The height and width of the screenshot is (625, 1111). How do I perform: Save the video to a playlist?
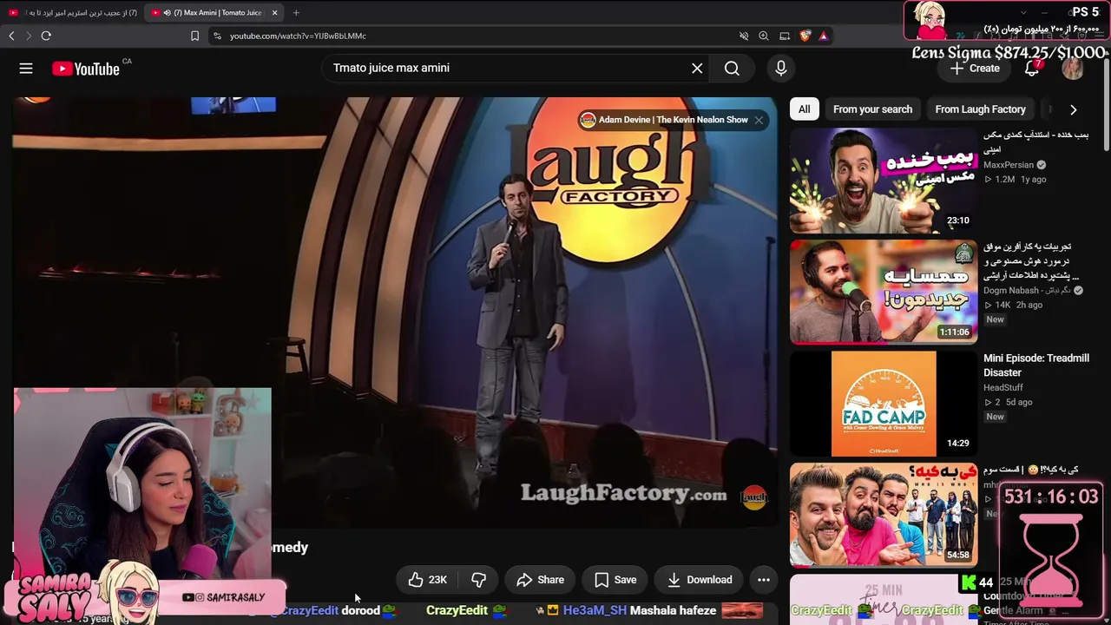click(x=615, y=580)
